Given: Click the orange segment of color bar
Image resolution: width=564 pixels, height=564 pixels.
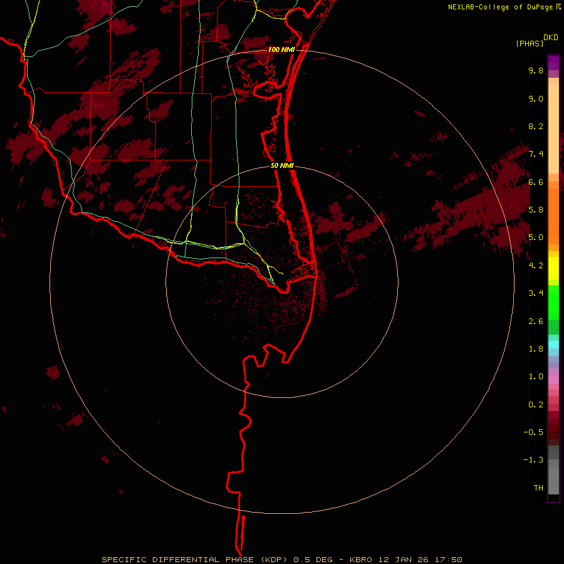Looking at the screenshot, I should (553, 217).
